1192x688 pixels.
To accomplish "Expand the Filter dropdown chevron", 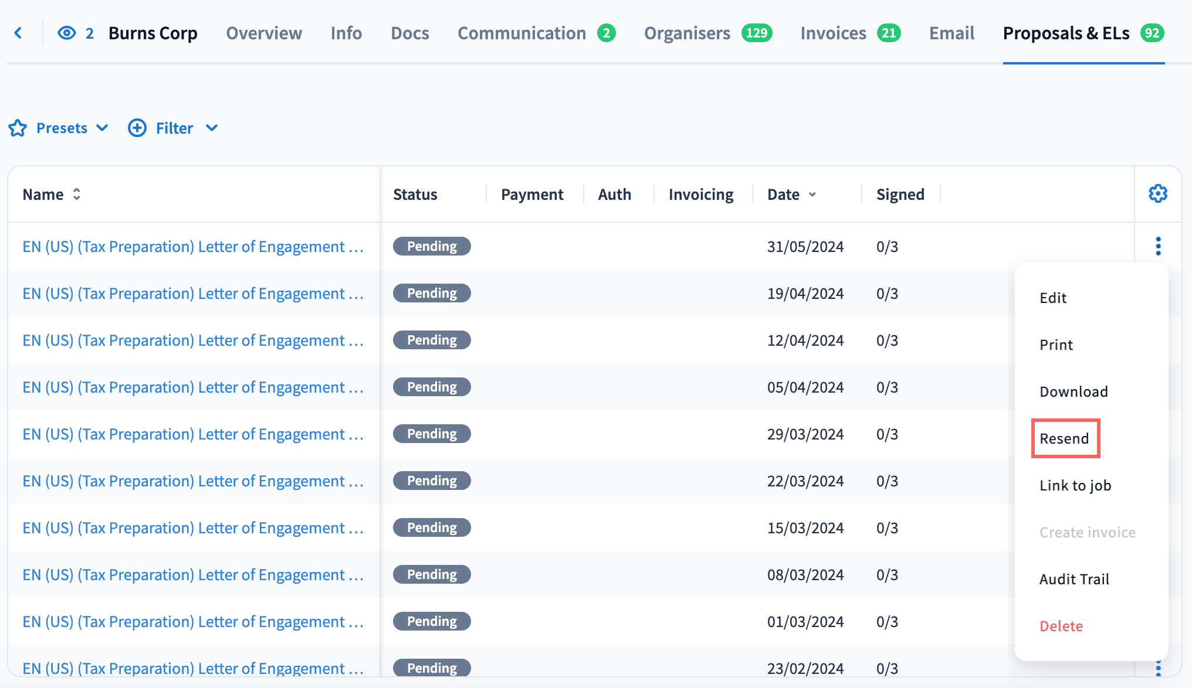I will (x=212, y=128).
